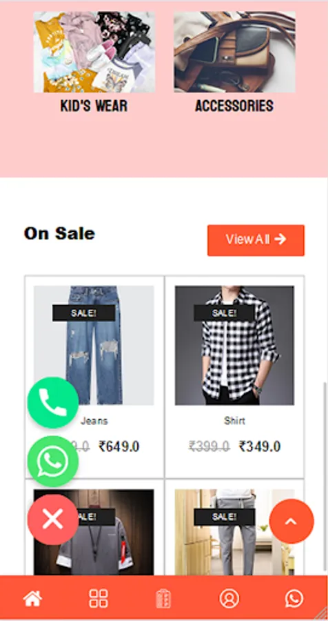Open the checked Shirt product image
The height and width of the screenshot is (621, 328).
pyautogui.click(x=234, y=346)
